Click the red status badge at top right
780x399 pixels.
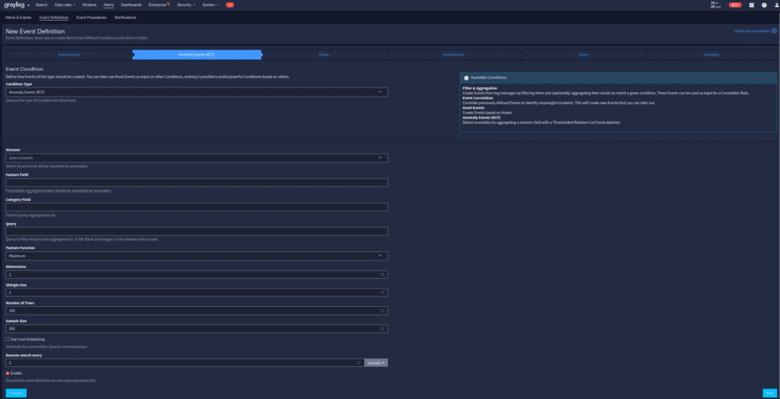point(735,5)
